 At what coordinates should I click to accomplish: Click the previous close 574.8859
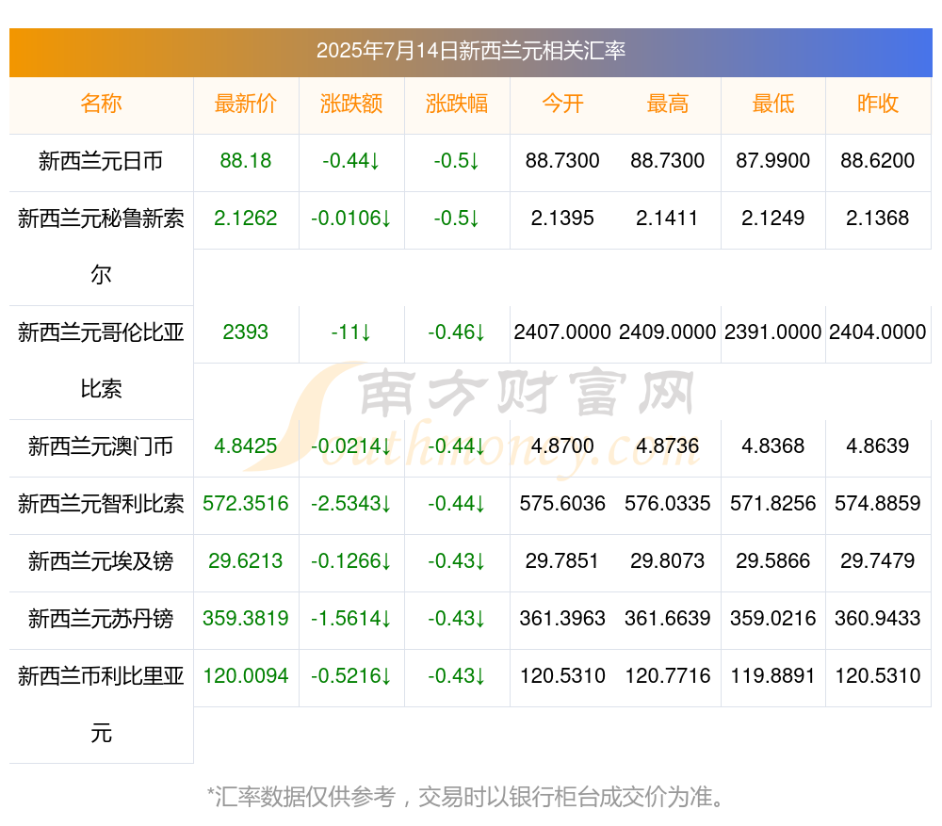878,503
